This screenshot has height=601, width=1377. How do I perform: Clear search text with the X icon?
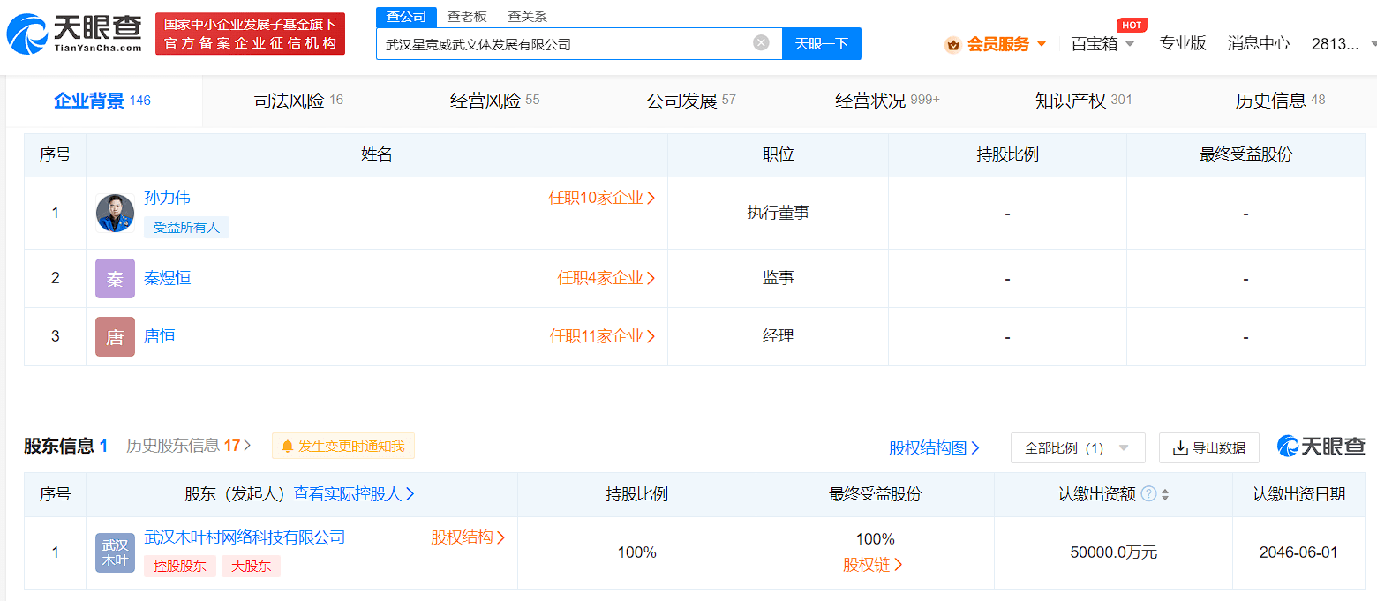click(x=761, y=42)
